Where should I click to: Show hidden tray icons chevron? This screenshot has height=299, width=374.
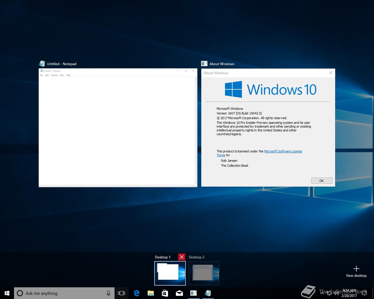click(322, 293)
